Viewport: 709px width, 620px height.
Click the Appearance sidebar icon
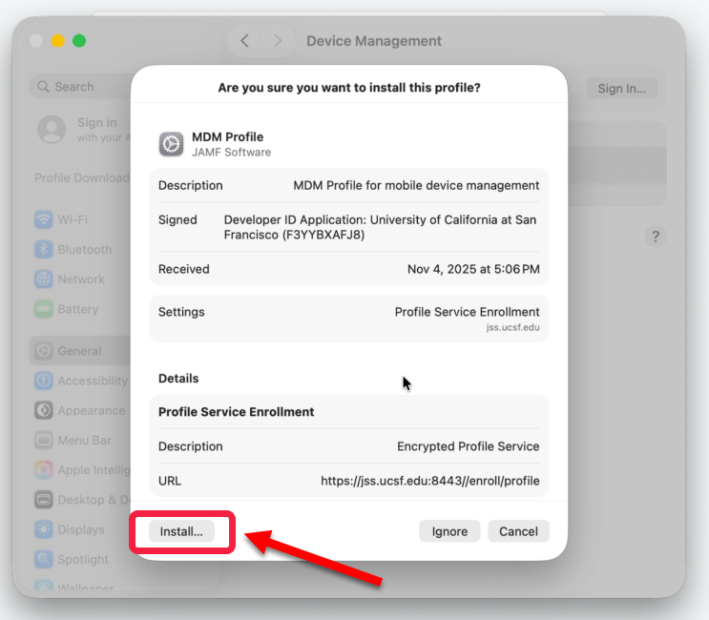tap(44, 410)
